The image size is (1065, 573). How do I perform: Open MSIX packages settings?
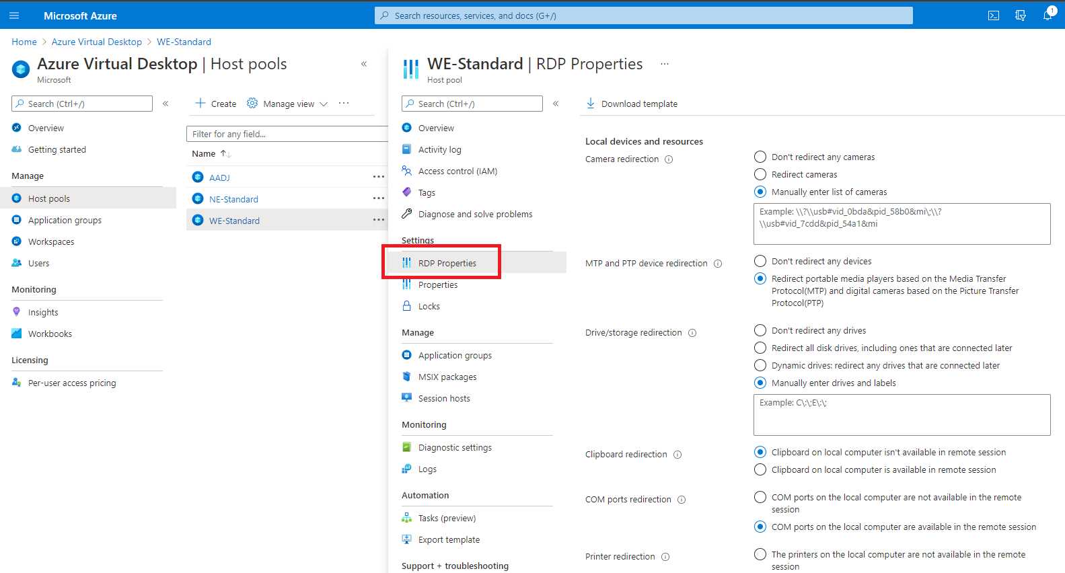coord(448,377)
